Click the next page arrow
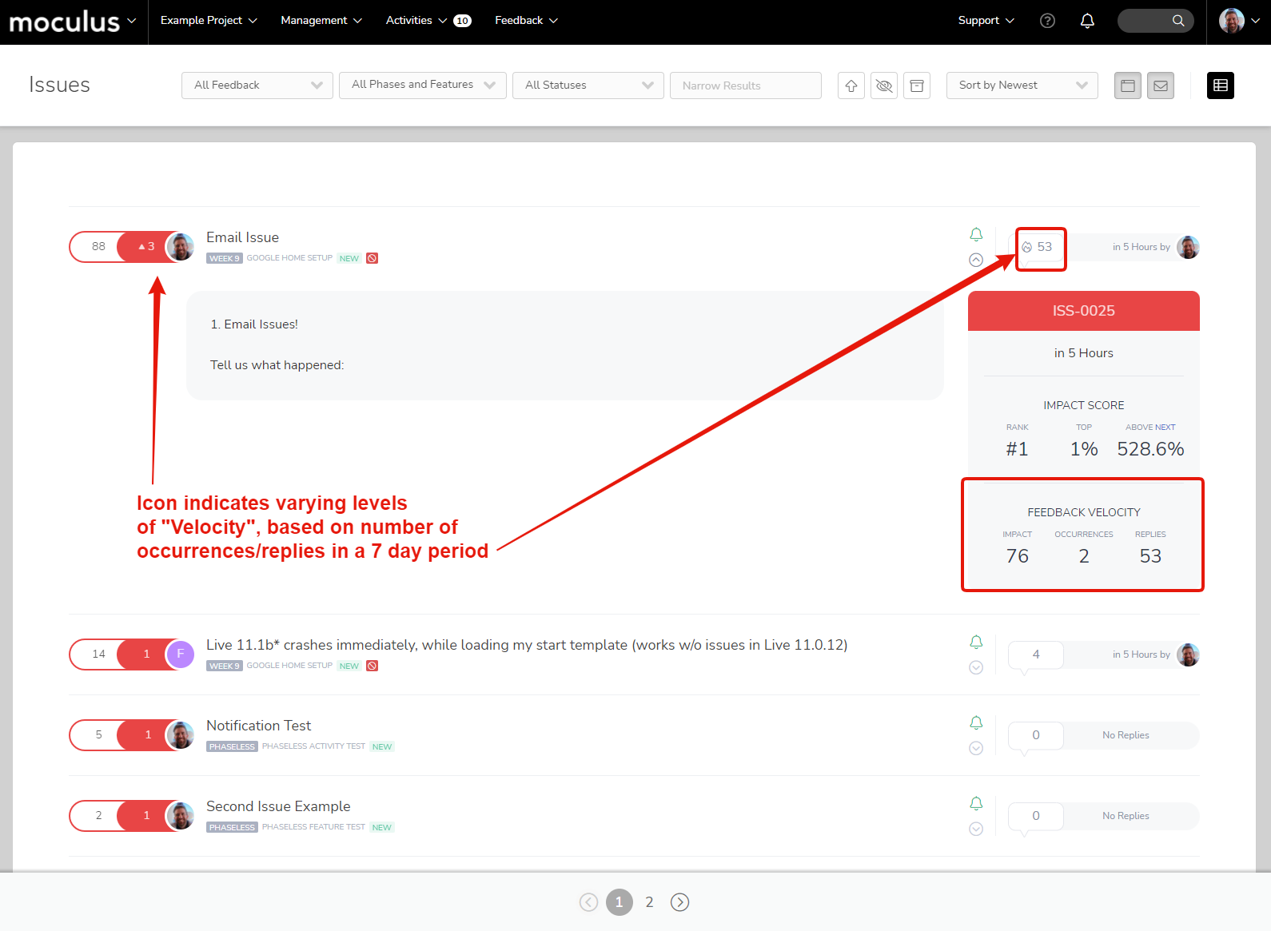This screenshot has width=1271, height=931. [679, 902]
